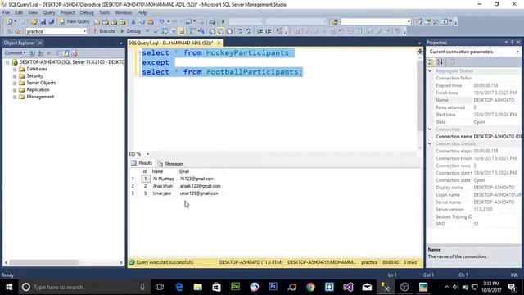Click the Debug button
524x295 pixels.
point(130,31)
